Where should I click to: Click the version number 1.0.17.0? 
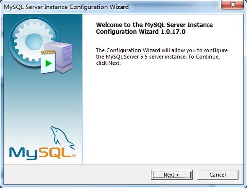(x=173, y=32)
